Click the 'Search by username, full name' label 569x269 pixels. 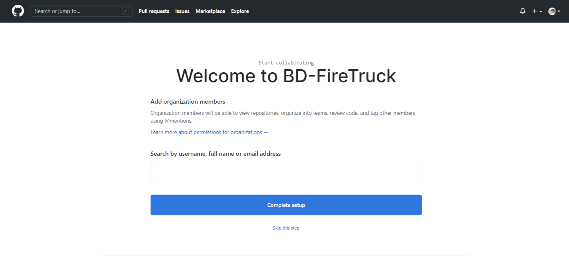point(216,154)
